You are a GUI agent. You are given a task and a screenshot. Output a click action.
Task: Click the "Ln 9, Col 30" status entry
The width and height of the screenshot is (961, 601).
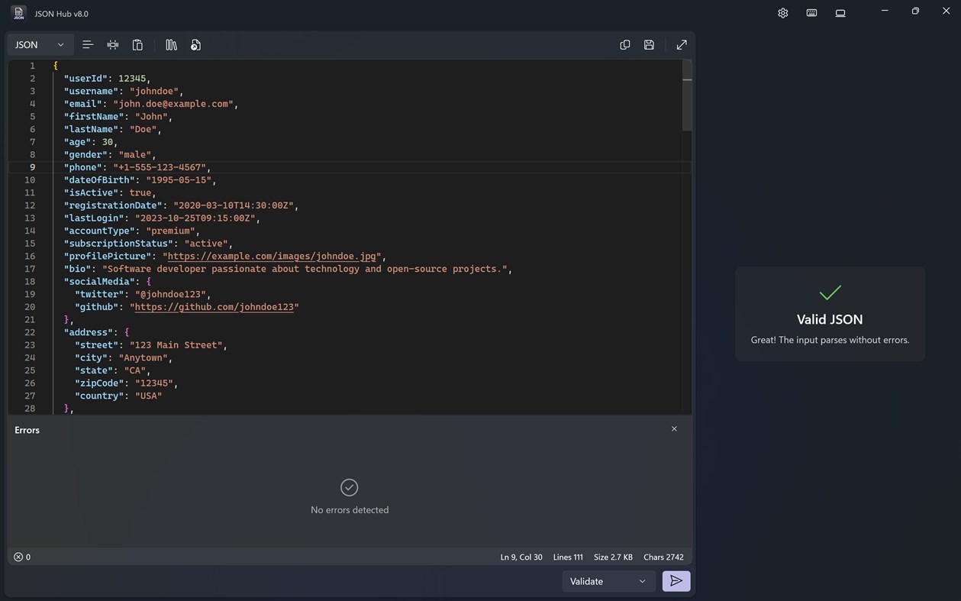(521, 557)
